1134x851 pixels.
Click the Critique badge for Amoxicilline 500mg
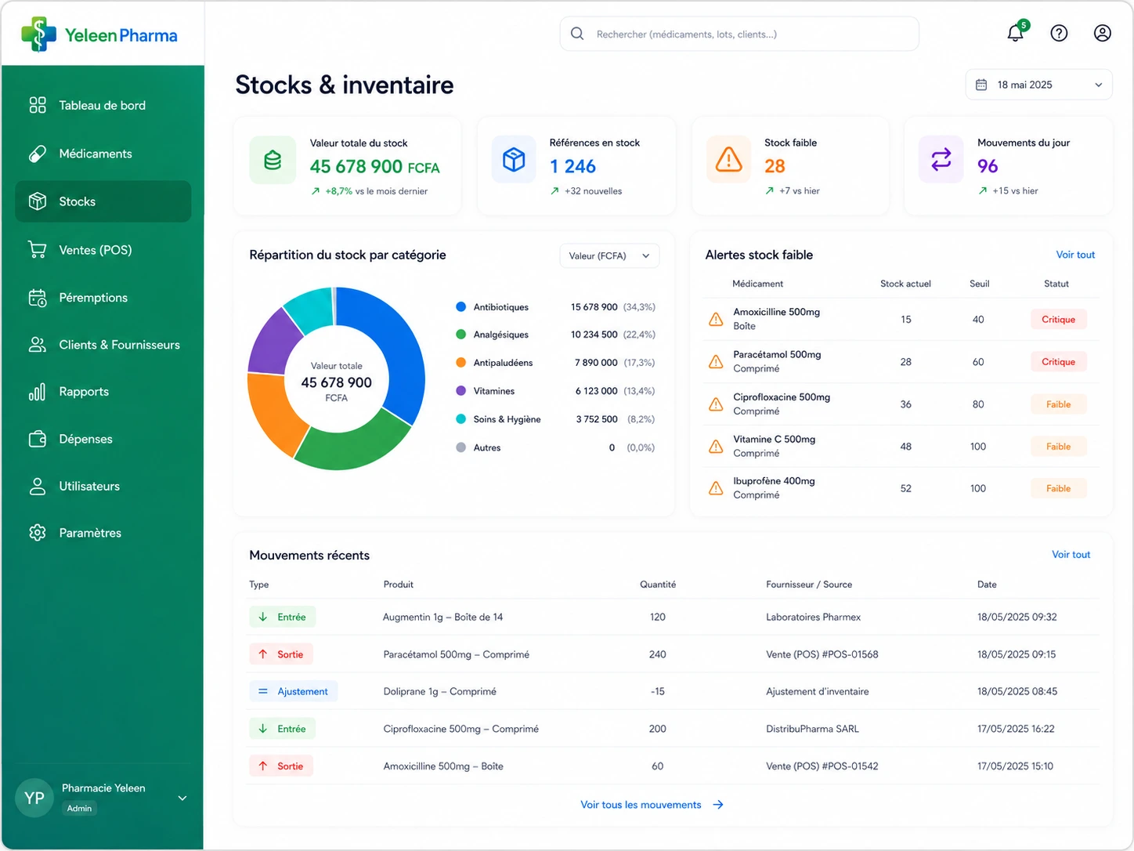pyautogui.click(x=1058, y=319)
